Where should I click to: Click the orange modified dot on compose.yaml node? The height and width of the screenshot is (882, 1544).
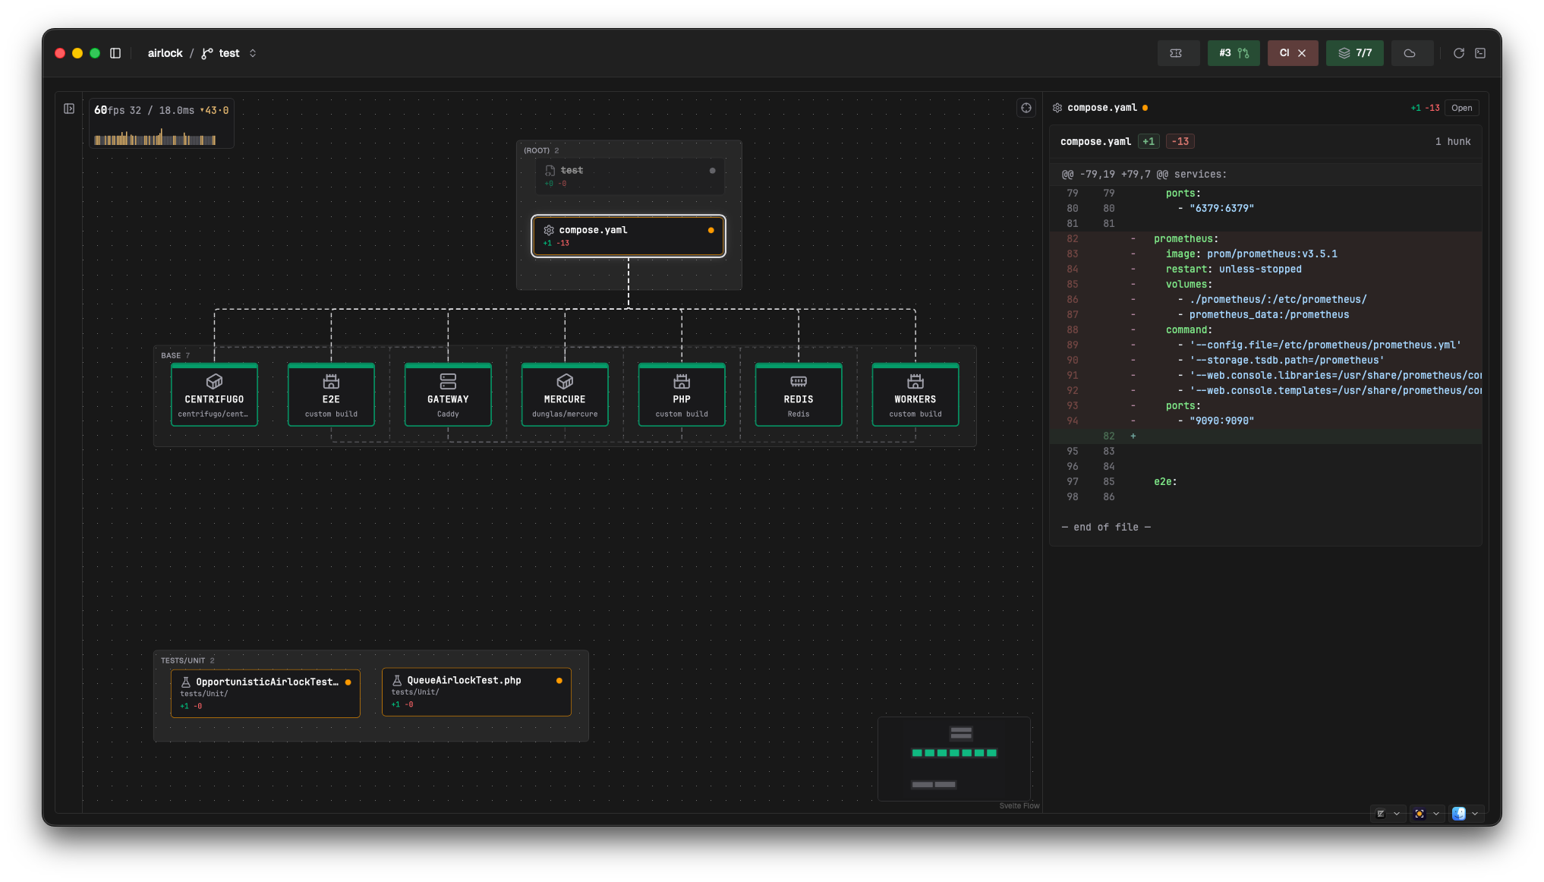point(711,230)
